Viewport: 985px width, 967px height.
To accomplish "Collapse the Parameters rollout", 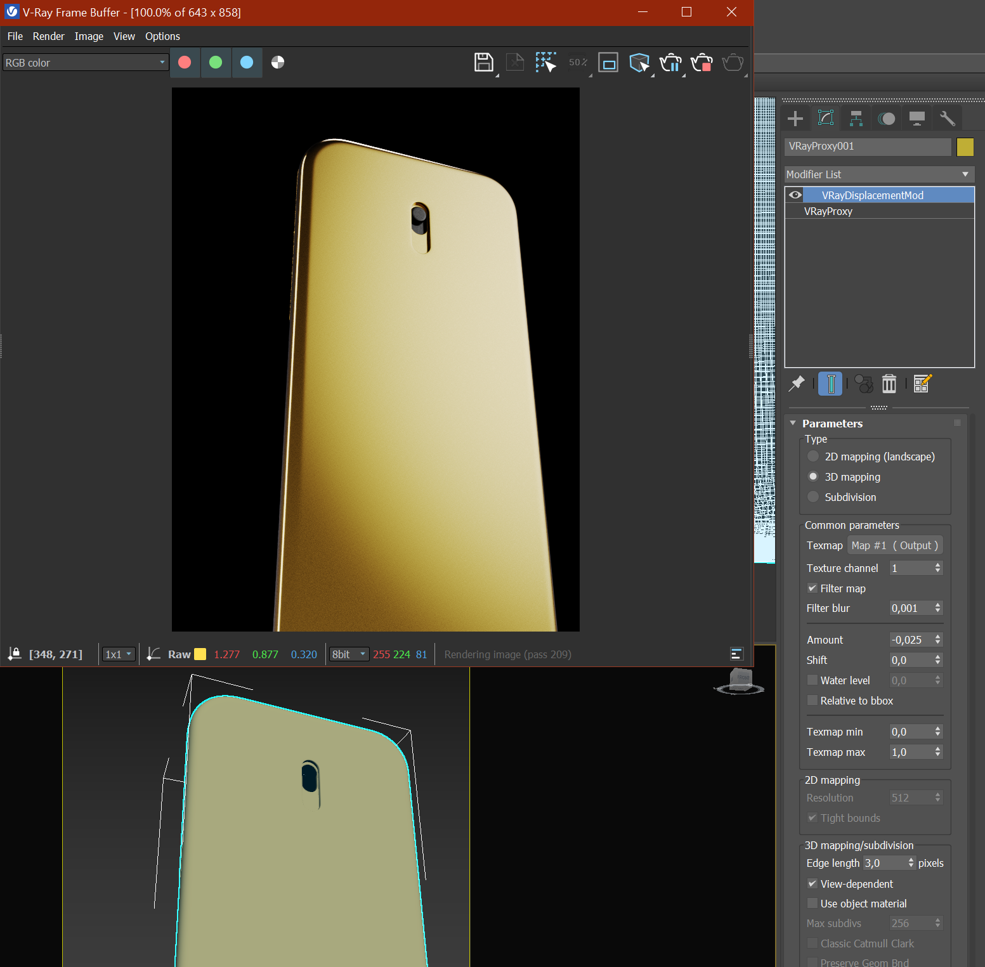I will [793, 423].
